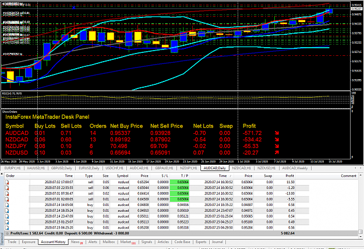
Task: Click order icon of 2020.07.03 22:55:55 sell row
Action: click(x=7, y=188)
